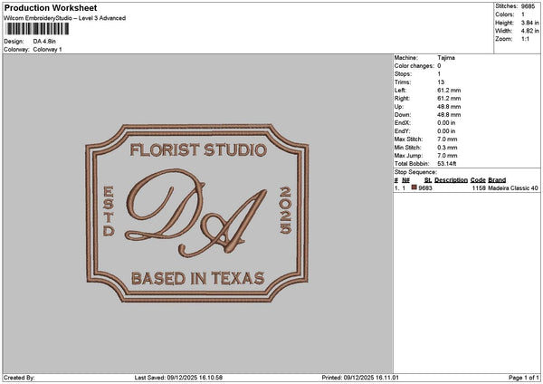Click the 'Max Jump:' label
Image resolution: width=543 pixels, height=384 pixels.
click(408, 156)
